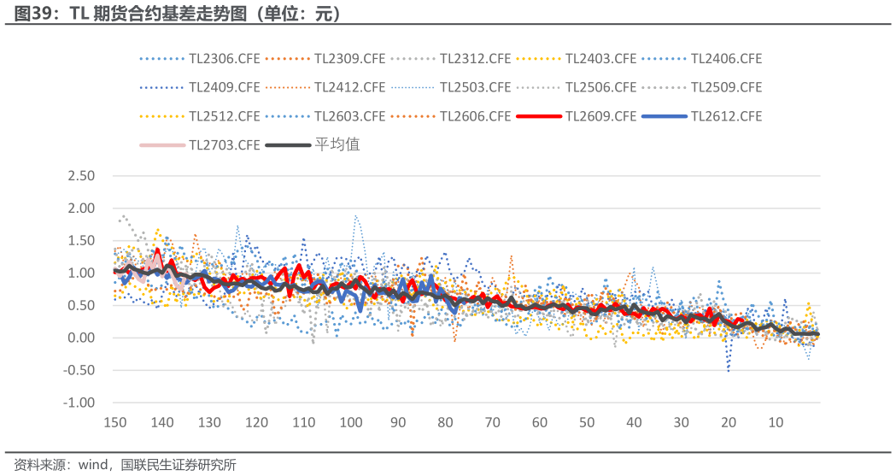Click the TL2406.CFE legend label
Image resolution: width=896 pixels, height=476 pixels.
(x=726, y=59)
